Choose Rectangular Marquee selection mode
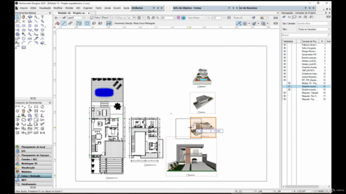Screen dimensions: 346x194 click(x=87, y=23)
